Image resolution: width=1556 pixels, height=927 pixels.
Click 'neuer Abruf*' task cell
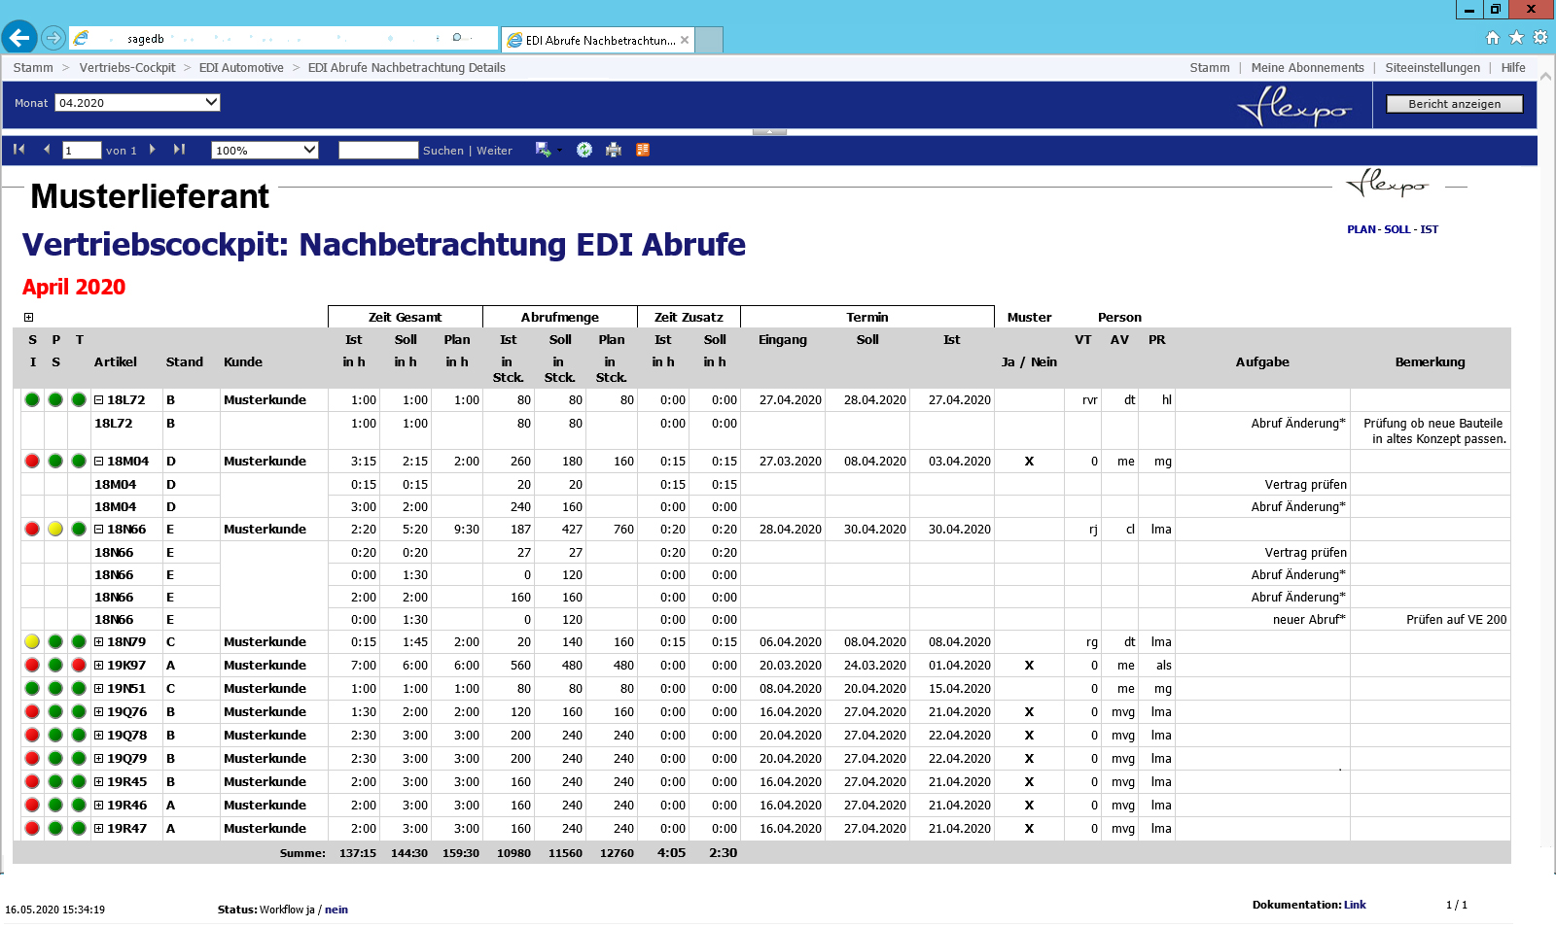[1309, 619]
